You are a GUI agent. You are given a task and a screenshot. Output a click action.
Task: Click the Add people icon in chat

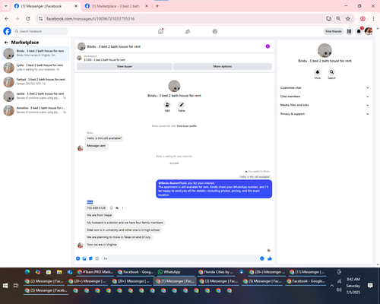click(167, 105)
